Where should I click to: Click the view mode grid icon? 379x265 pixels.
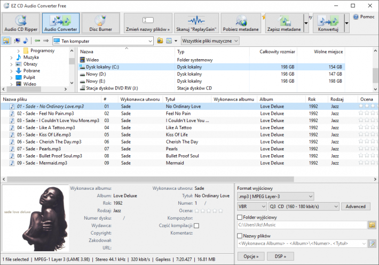coord(169,41)
